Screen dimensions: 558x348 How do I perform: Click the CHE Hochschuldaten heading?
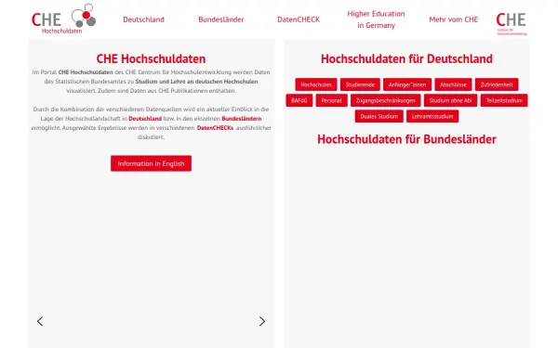coord(151,58)
